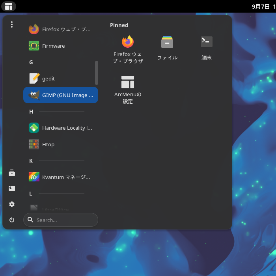
Task: Open pinned Firefox web browser
Action: coord(128,50)
